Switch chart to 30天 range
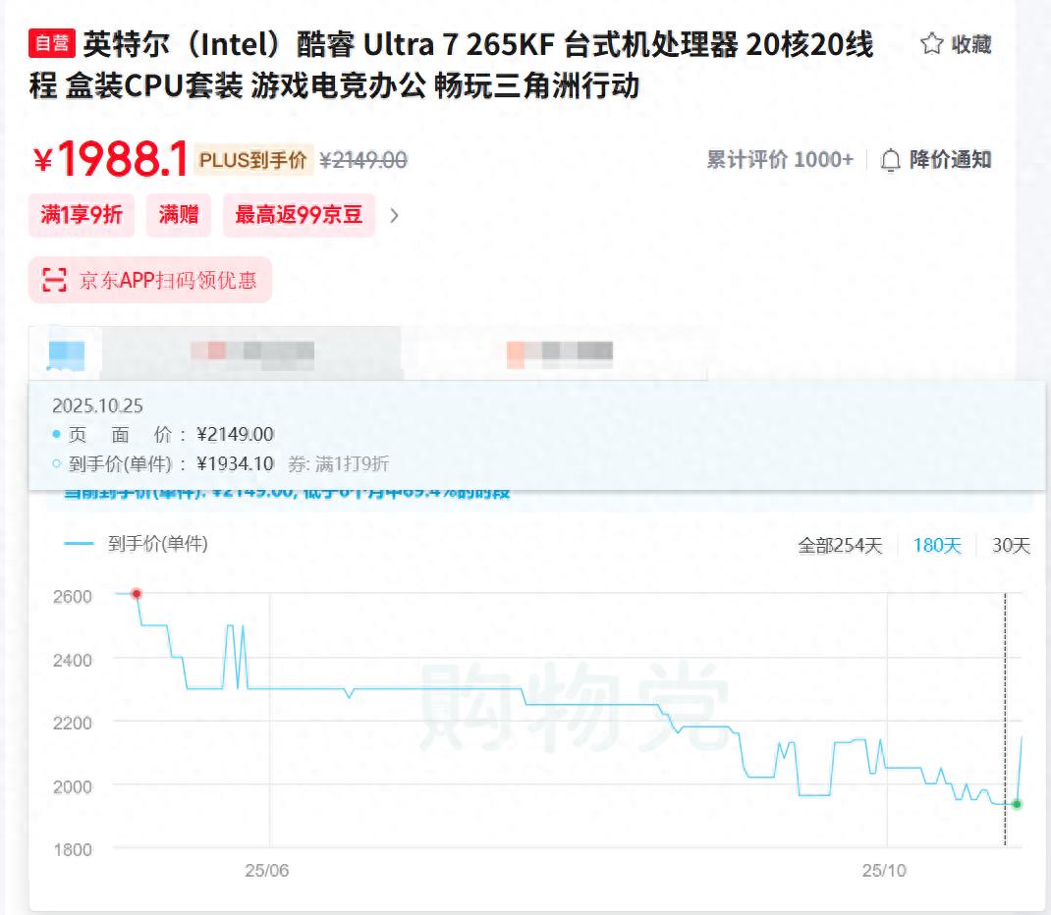 1011,545
